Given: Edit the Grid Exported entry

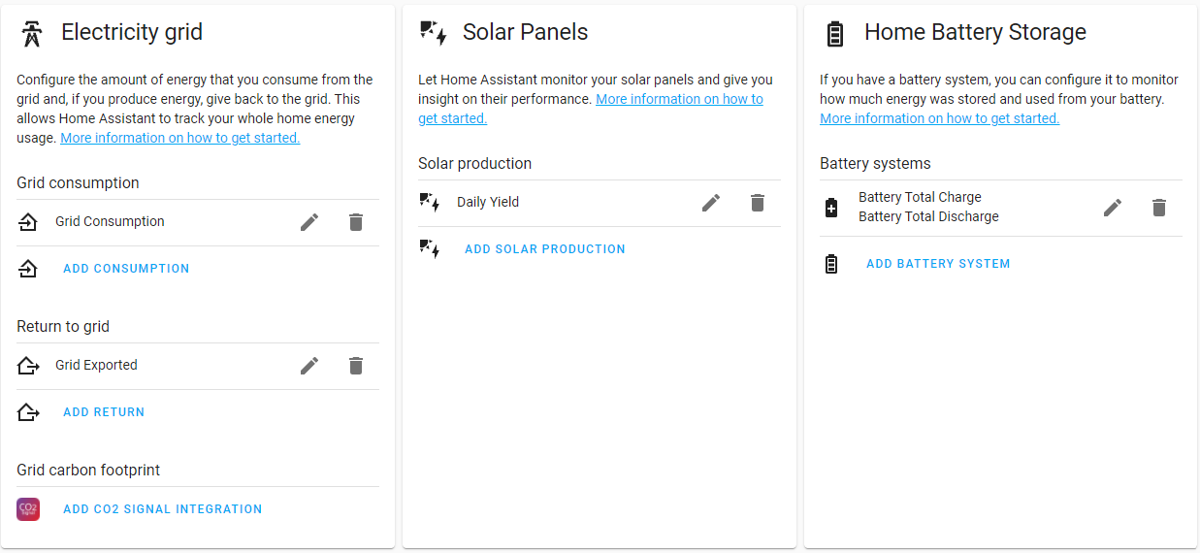Looking at the screenshot, I should (x=309, y=366).
